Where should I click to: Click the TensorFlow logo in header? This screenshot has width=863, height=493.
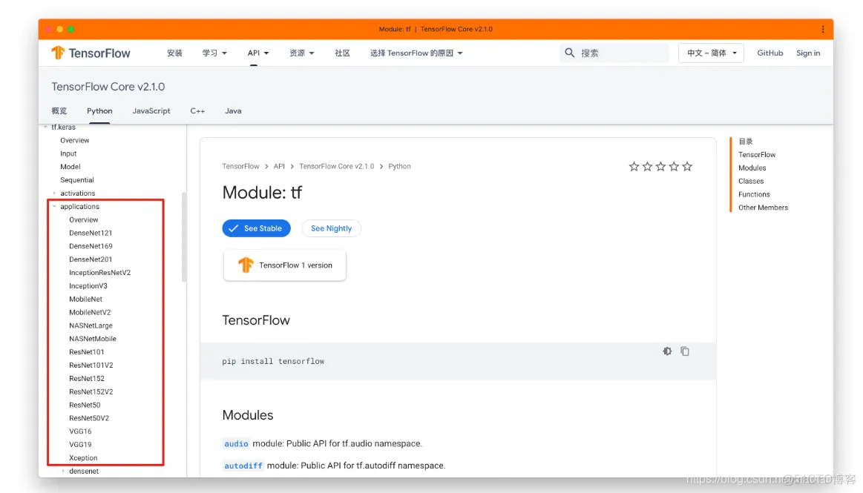[91, 53]
